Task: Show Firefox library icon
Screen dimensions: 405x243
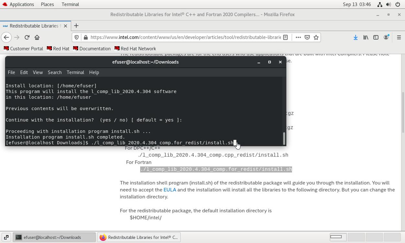Action: 366,37
